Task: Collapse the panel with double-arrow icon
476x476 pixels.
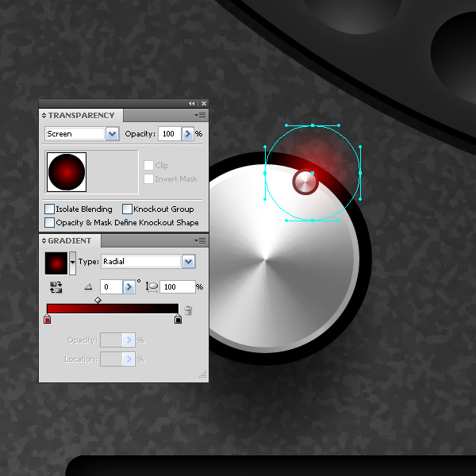Action: [x=191, y=103]
